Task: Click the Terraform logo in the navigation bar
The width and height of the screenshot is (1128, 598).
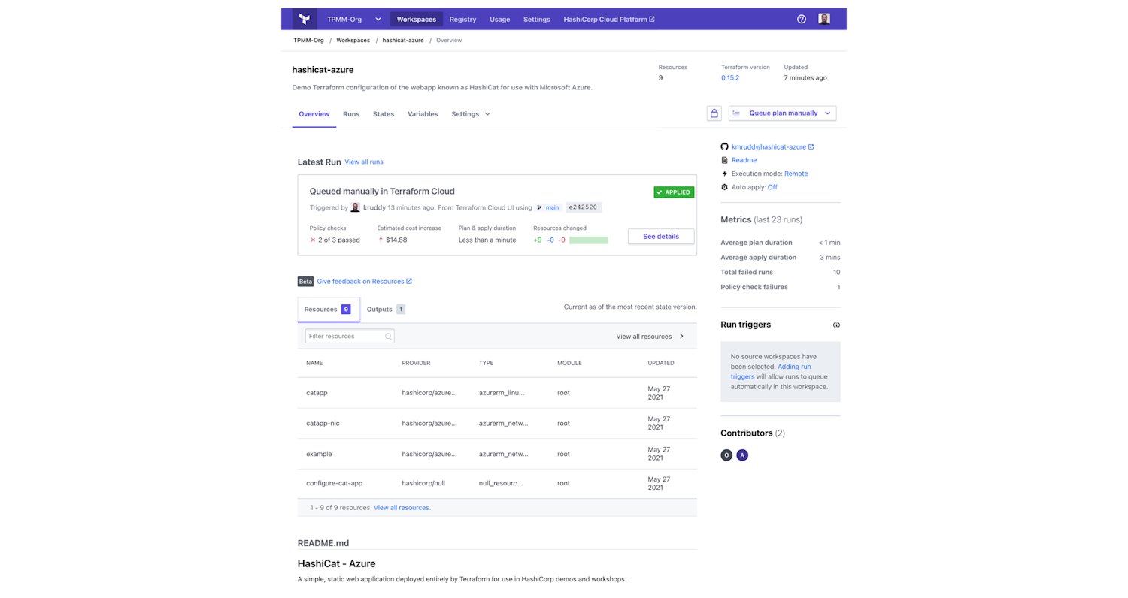Action: coord(305,19)
